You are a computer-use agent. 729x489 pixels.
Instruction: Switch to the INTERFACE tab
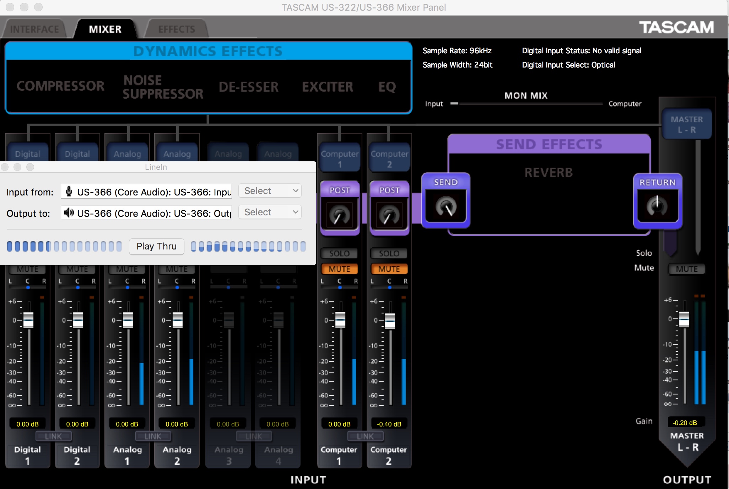click(x=34, y=29)
